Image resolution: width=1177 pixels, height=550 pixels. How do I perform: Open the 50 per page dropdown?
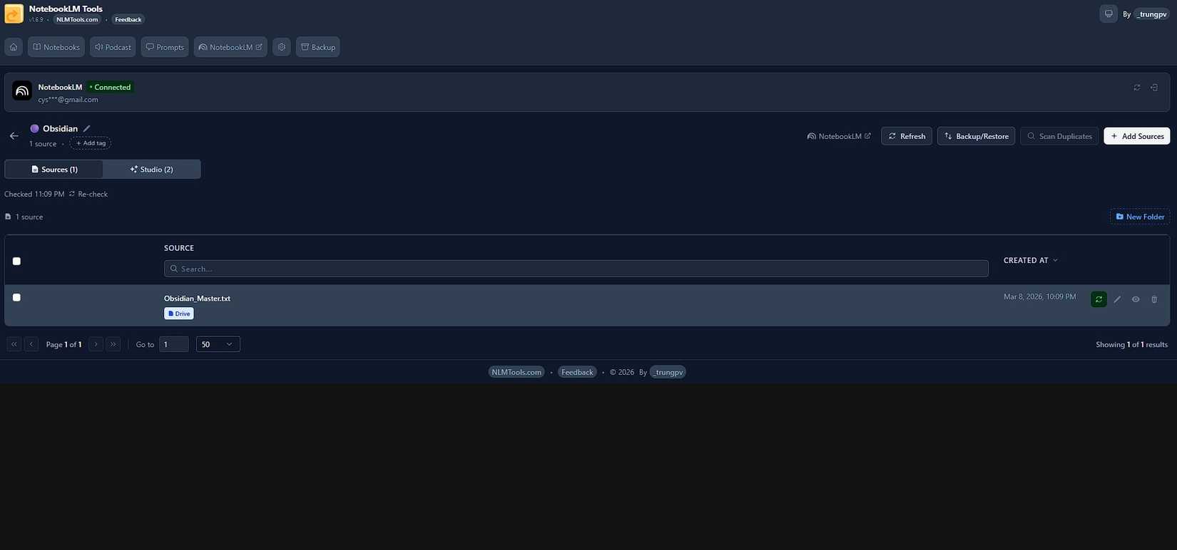pos(218,344)
